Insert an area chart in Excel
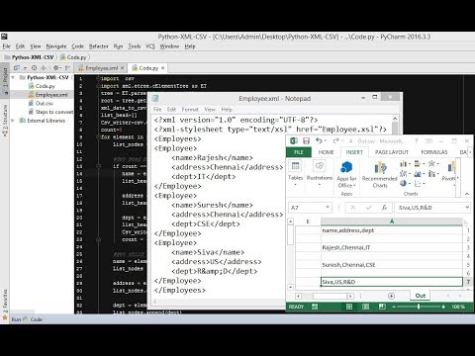This screenshot has width=475, height=356. coord(418,174)
